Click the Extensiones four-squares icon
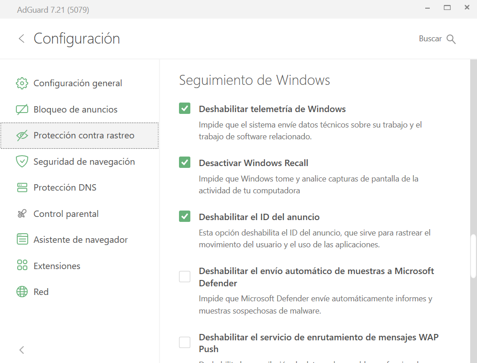477x363 pixels. click(22, 265)
